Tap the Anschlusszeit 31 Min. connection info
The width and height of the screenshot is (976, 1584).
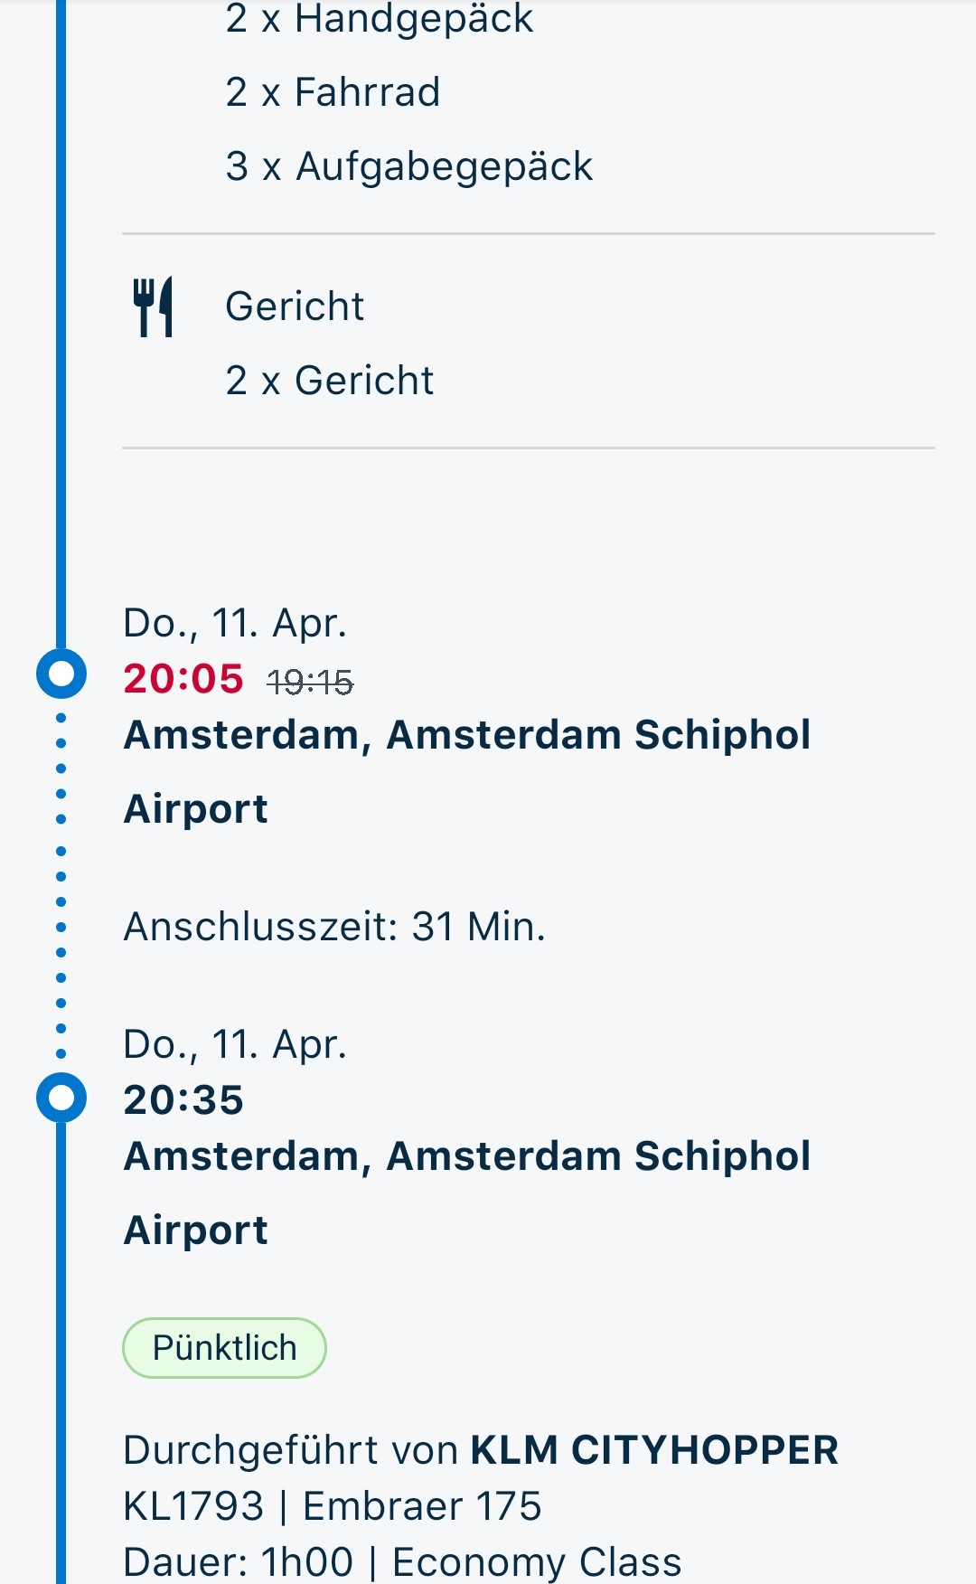pos(333,927)
